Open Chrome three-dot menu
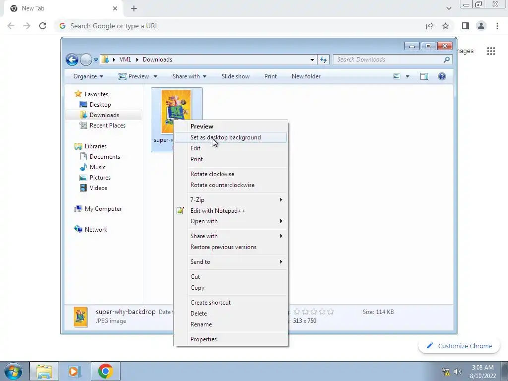The width and height of the screenshot is (508, 381). click(497, 26)
